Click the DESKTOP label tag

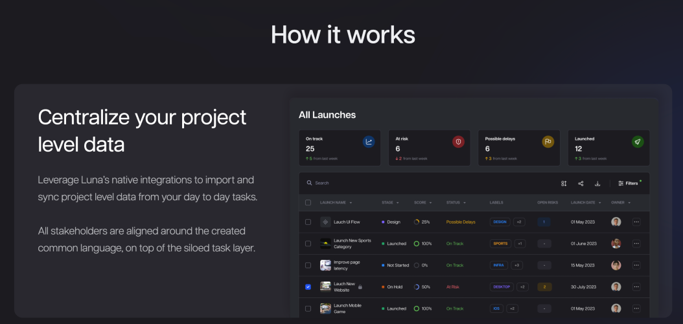tap(502, 286)
